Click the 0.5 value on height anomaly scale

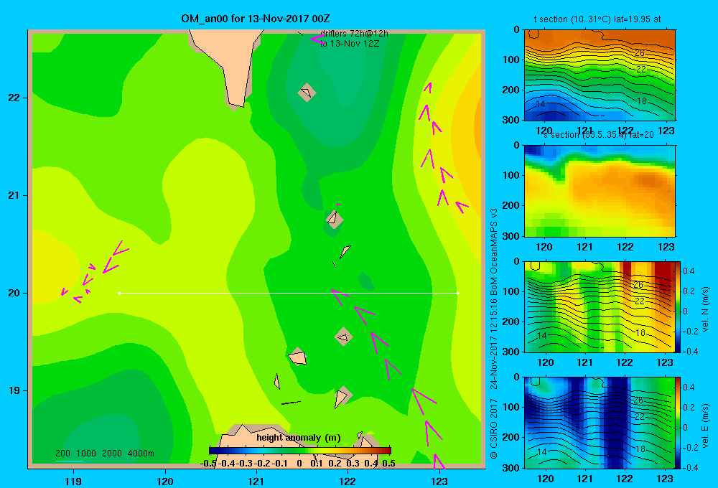pyautogui.click(x=388, y=463)
